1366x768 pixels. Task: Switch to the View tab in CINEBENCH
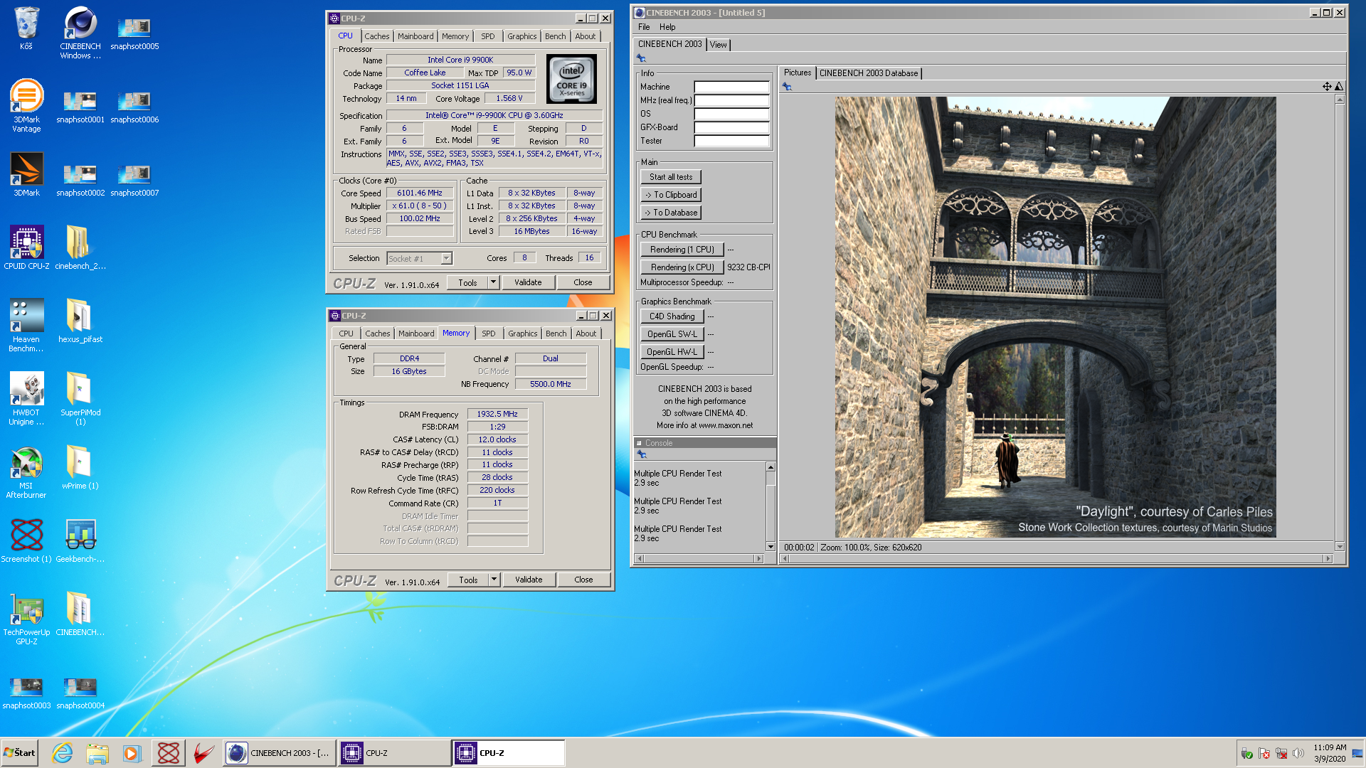tap(719, 45)
